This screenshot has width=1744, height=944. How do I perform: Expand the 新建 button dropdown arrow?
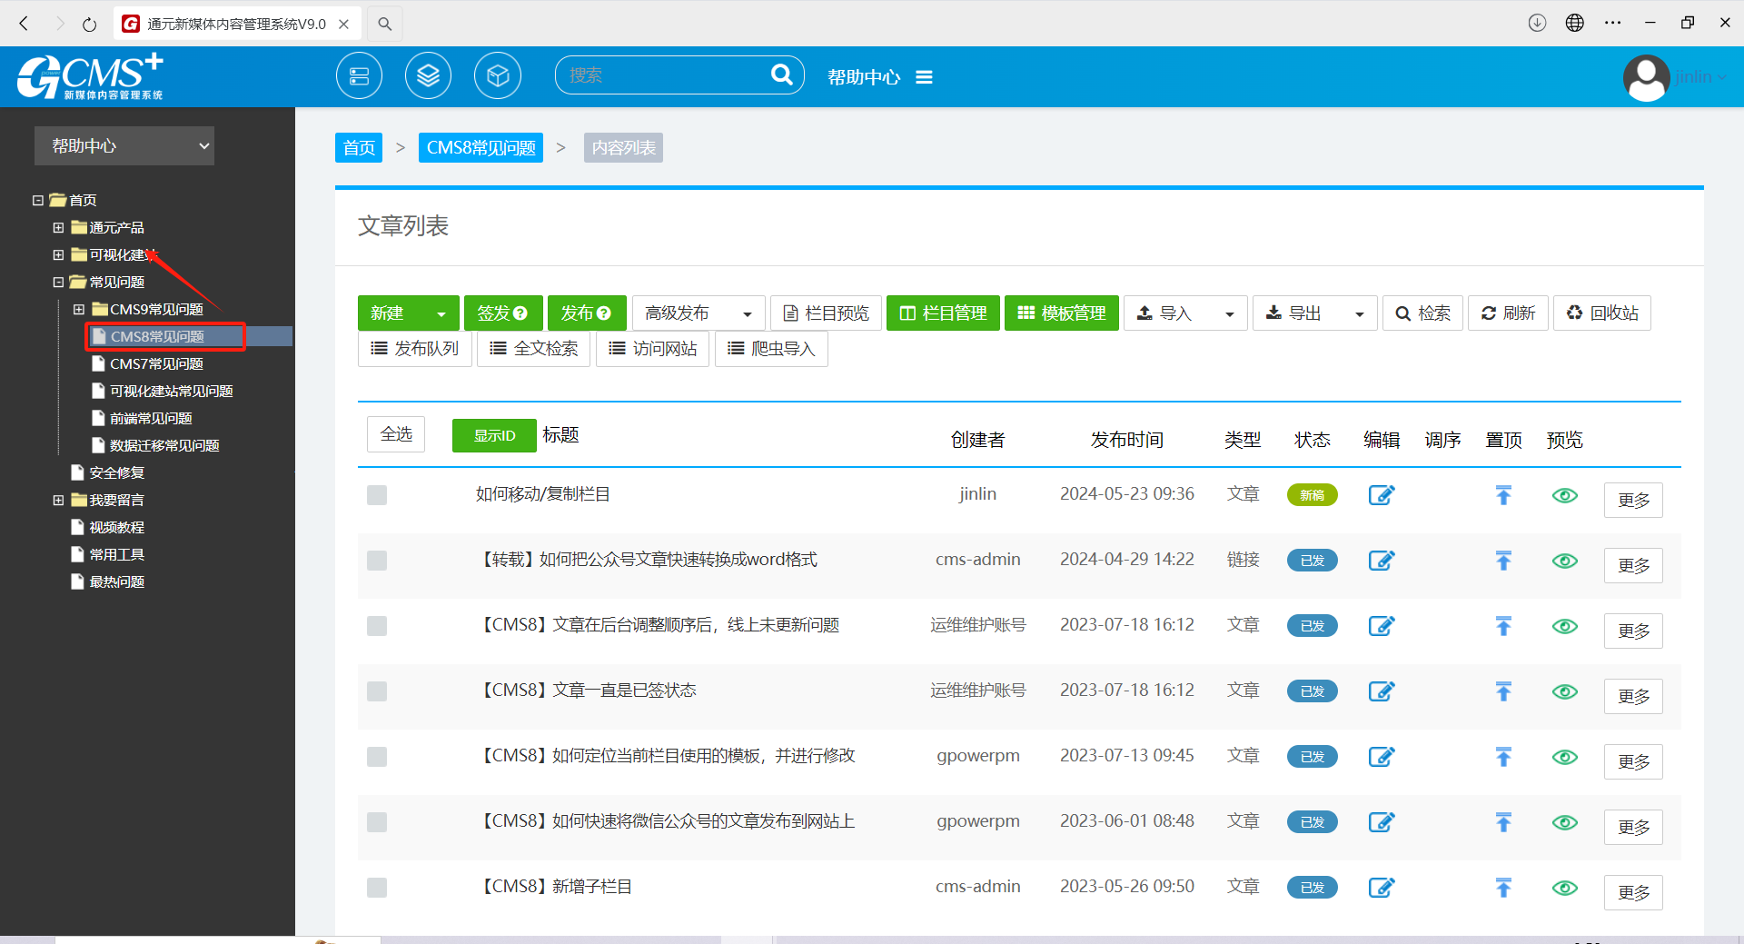[x=441, y=314]
